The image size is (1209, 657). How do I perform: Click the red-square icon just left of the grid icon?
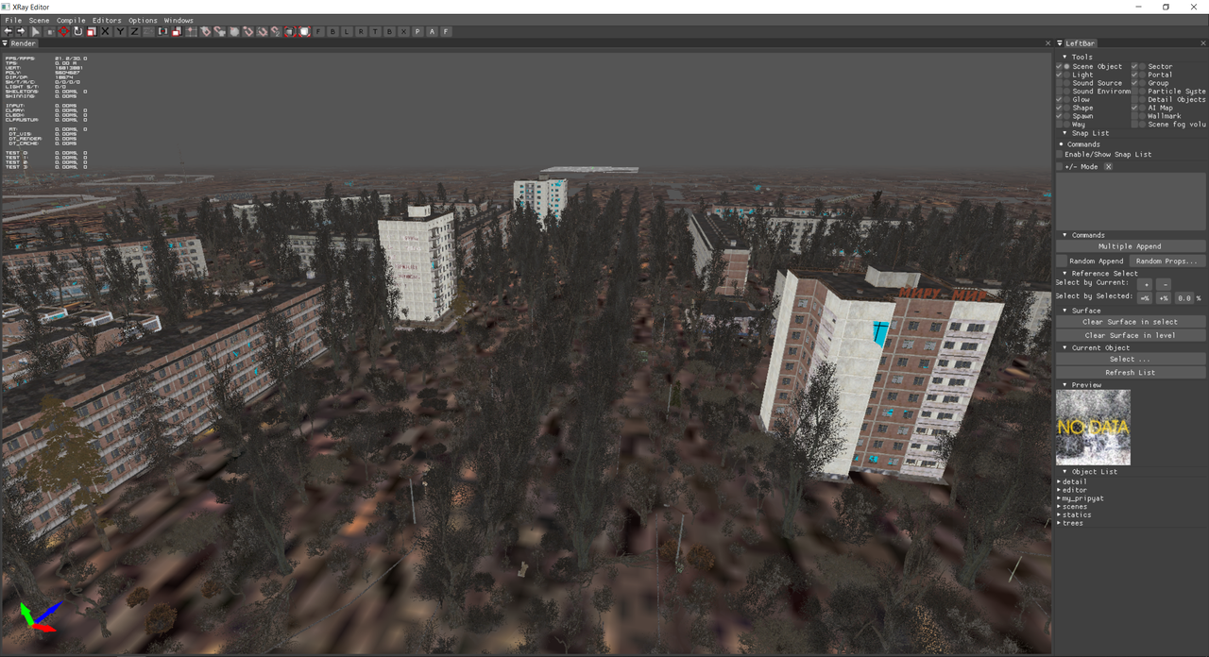[x=177, y=31]
